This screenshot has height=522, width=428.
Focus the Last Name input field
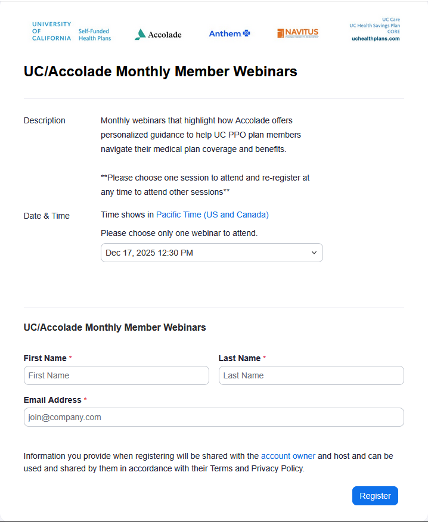click(x=311, y=375)
